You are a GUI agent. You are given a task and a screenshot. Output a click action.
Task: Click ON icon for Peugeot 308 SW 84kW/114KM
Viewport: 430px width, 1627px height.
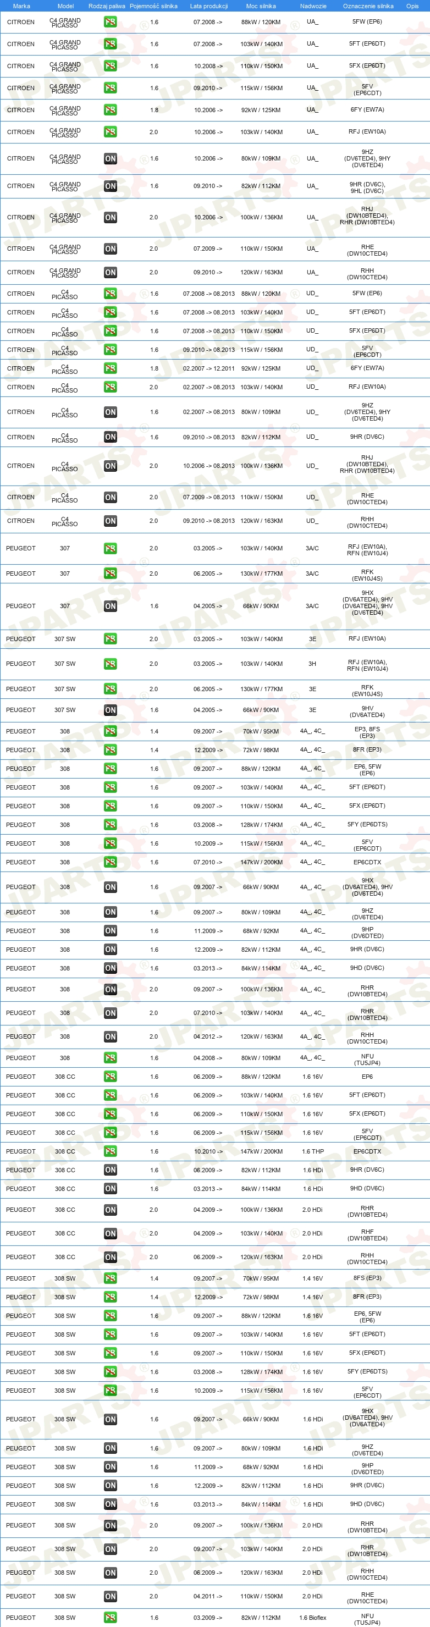[x=110, y=1504]
